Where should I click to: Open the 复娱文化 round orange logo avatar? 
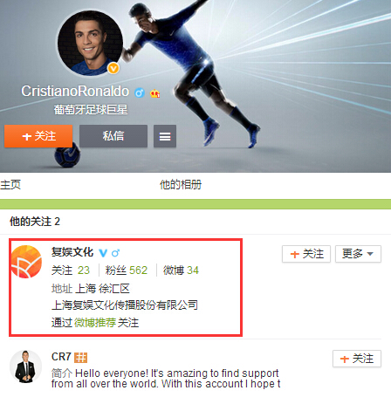point(26,262)
